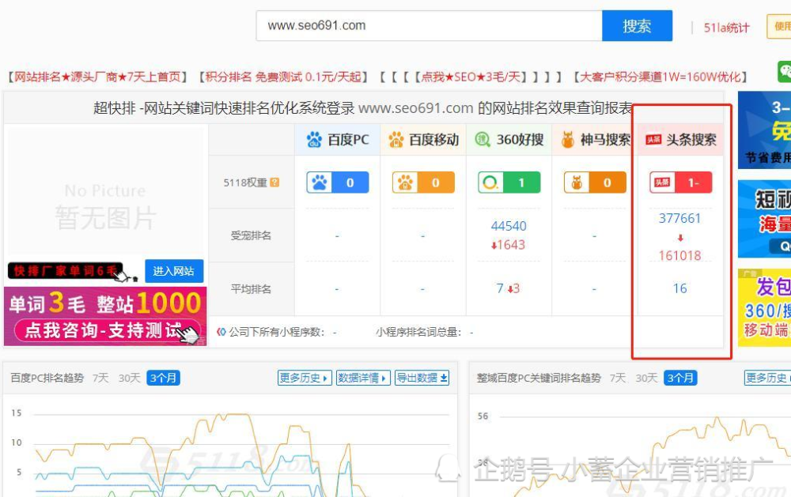Click the 360好搜 rank value 44540
The height and width of the screenshot is (497, 791).
509,226
